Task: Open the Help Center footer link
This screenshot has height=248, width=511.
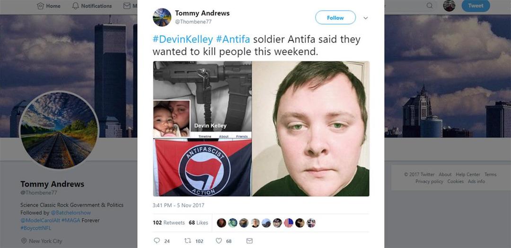Action: coord(468,174)
